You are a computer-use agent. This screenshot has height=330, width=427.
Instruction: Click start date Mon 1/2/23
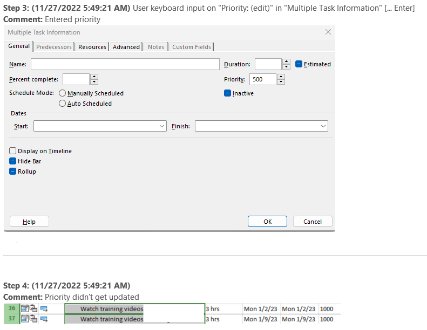pos(261,309)
